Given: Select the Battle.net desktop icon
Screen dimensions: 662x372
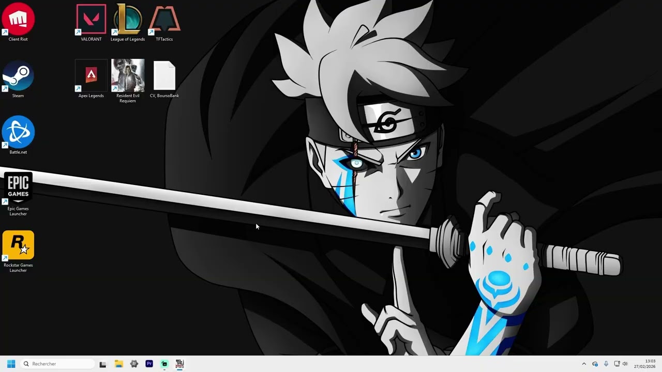Looking at the screenshot, I should (18, 135).
